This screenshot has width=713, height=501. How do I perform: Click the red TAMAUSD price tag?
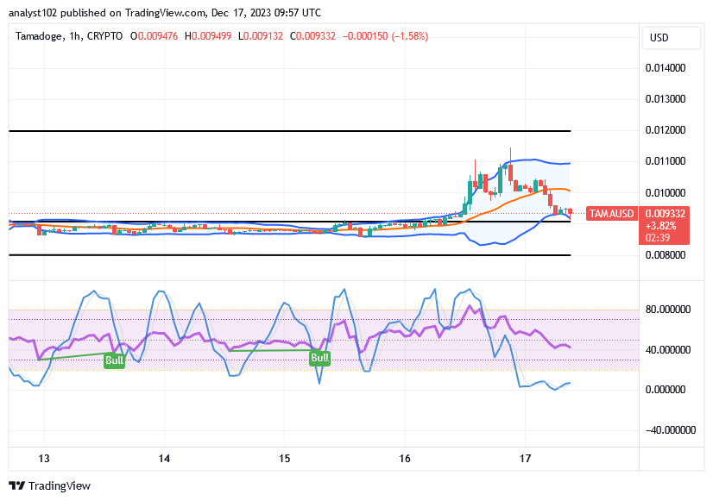(x=611, y=214)
